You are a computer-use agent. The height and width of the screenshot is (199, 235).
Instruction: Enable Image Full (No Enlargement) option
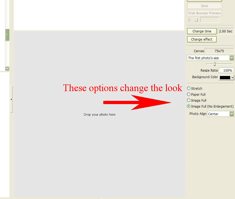[x=189, y=106]
